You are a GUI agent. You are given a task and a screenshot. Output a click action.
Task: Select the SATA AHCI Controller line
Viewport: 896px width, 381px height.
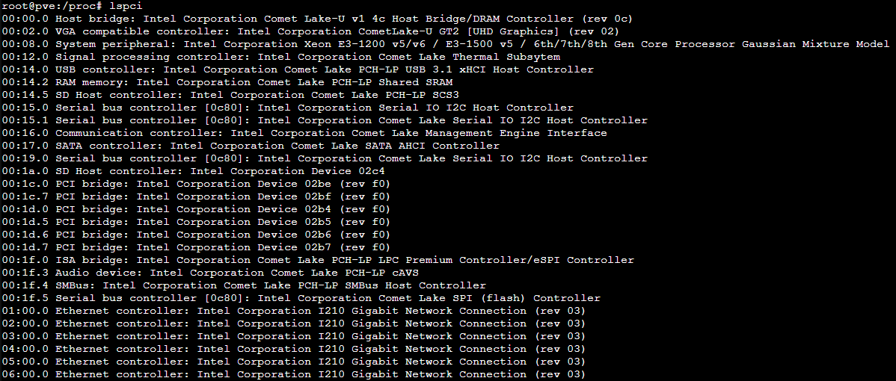(251, 146)
